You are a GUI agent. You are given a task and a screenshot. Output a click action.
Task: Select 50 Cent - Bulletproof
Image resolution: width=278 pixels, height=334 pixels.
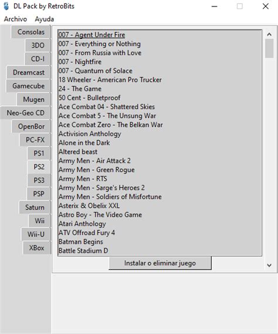pos(160,97)
